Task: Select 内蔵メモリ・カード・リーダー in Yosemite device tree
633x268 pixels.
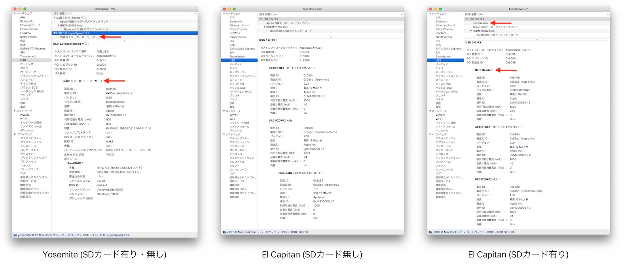Action: point(79,37)
